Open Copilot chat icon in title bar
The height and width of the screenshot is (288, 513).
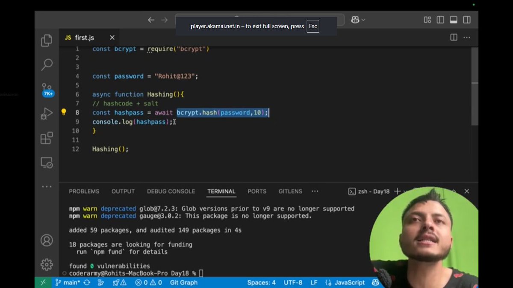(355, 20)
